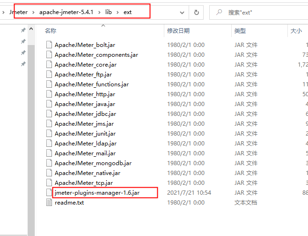Select file name ApacheJMeter_mail.jar
The width and height of the screenshot is (308, 236).
click(x=85, y=153)
